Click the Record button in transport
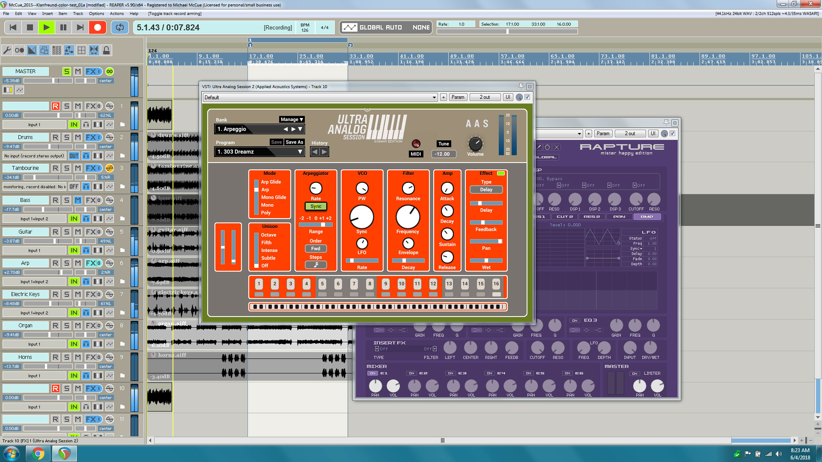 coord(97,27)
